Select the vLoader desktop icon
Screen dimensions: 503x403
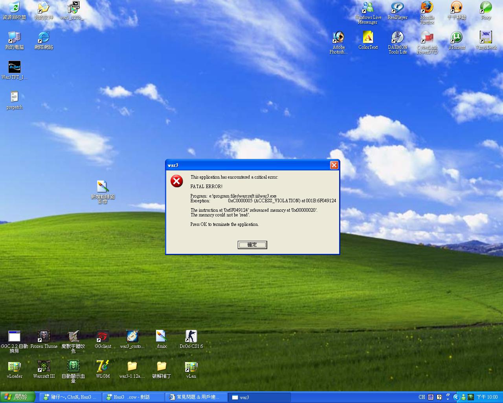(14, 369)
